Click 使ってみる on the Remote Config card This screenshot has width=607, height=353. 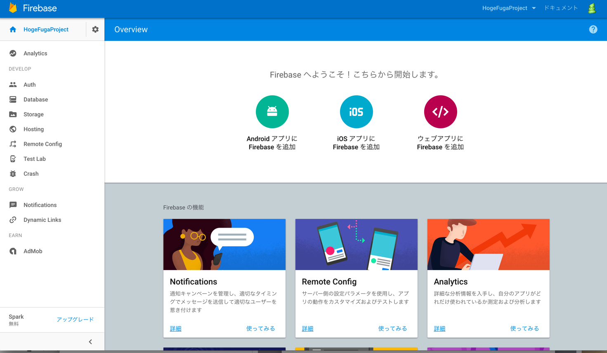[393, 328]
